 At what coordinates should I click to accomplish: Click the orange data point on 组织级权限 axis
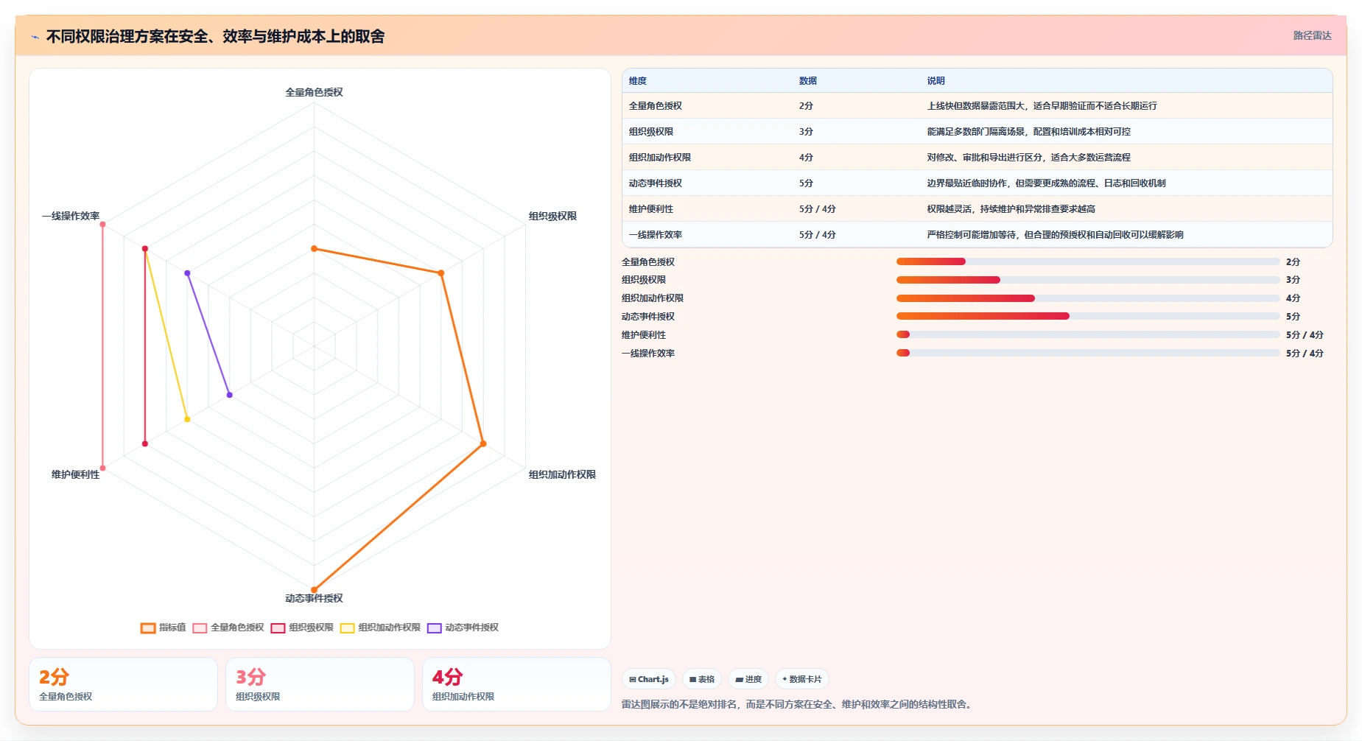[441, 273]
